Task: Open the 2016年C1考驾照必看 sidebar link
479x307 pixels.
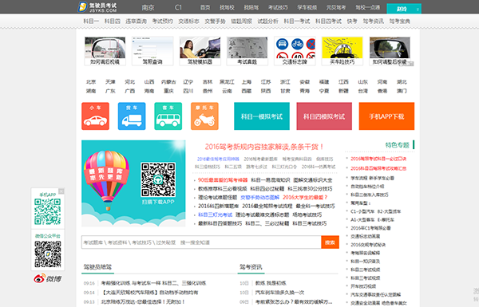Action: point(370,228)
